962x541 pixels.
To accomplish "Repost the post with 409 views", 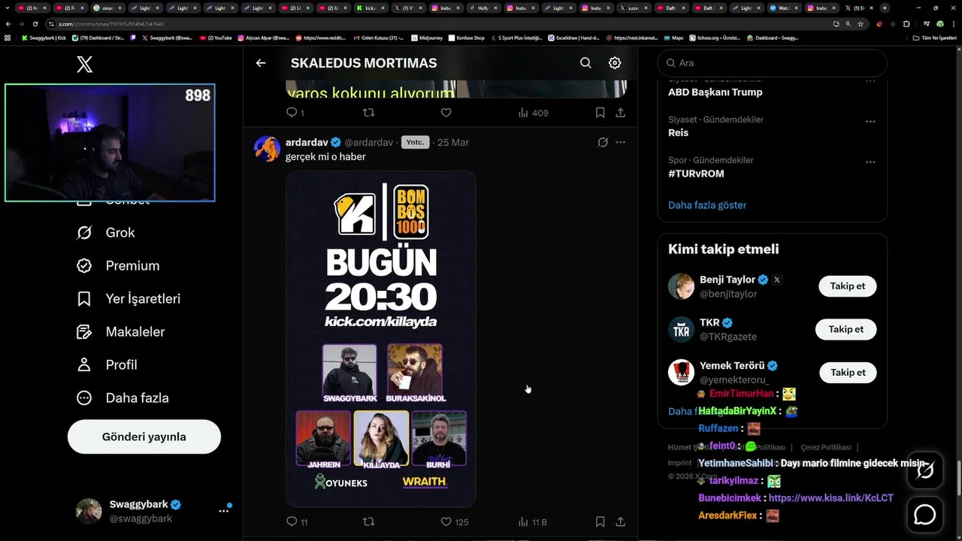I will point(368,113).
